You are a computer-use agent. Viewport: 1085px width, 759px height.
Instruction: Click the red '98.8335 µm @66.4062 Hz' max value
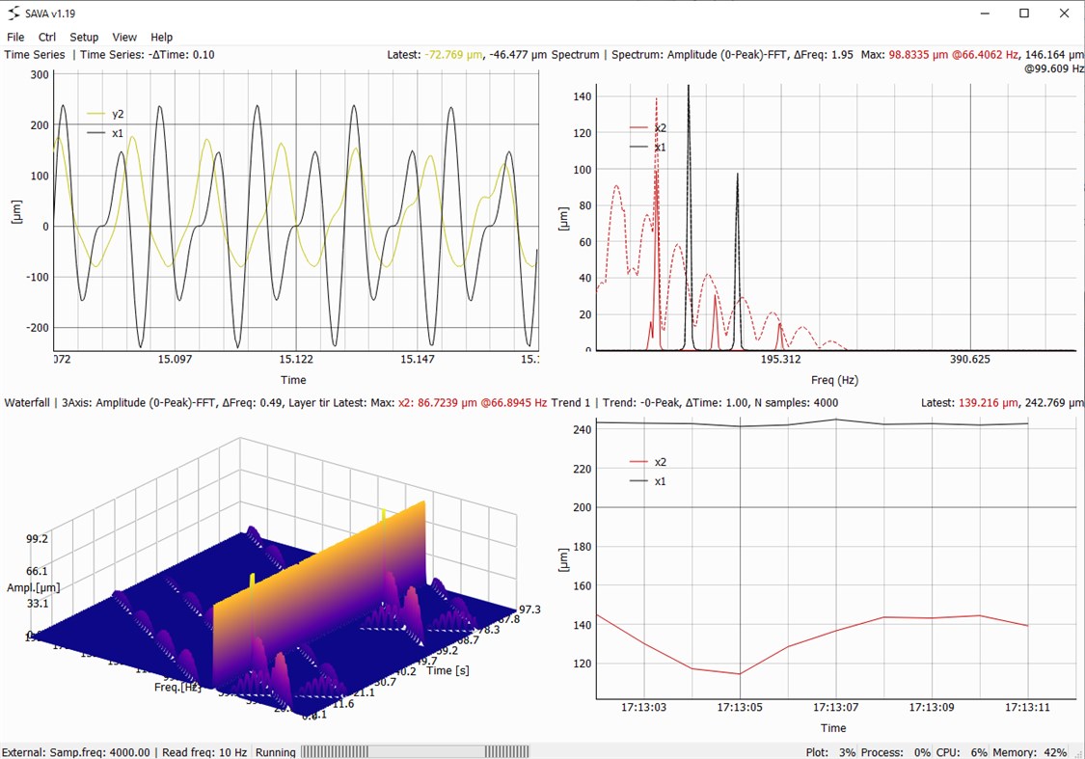954,55
